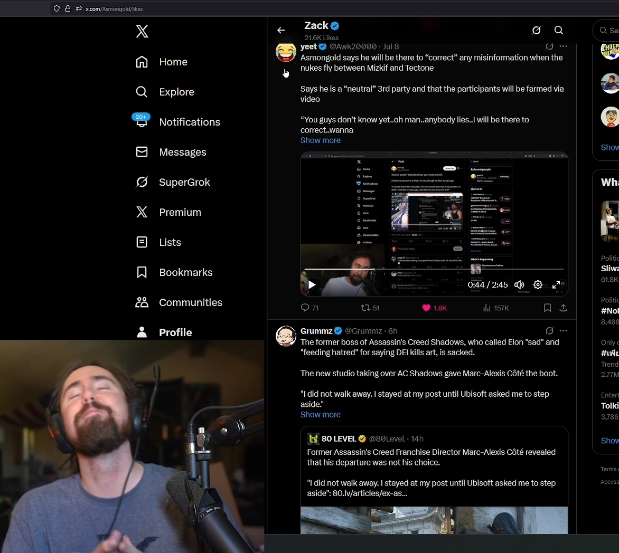Share yeet's post
This screenshot has width=619, height=553.
click(564, 308)
